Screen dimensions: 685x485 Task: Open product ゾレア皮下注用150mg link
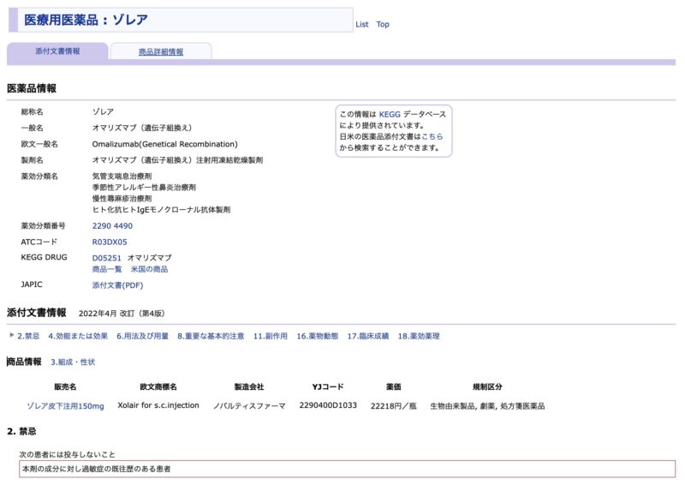tap(65, 406)
